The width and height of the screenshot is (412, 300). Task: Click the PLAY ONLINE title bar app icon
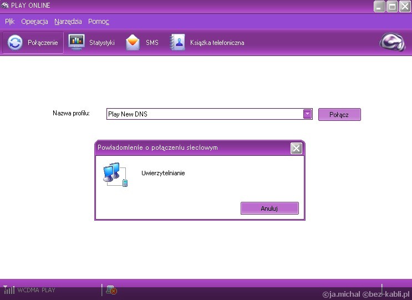tap(5, 5)
